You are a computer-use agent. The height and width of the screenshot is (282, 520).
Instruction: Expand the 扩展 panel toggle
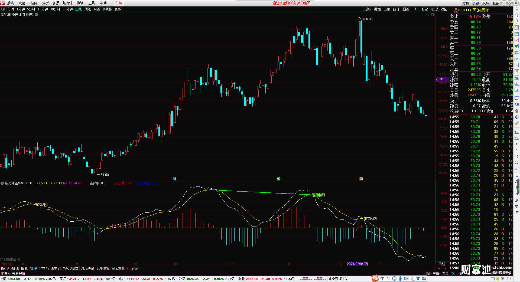[5, 273]
